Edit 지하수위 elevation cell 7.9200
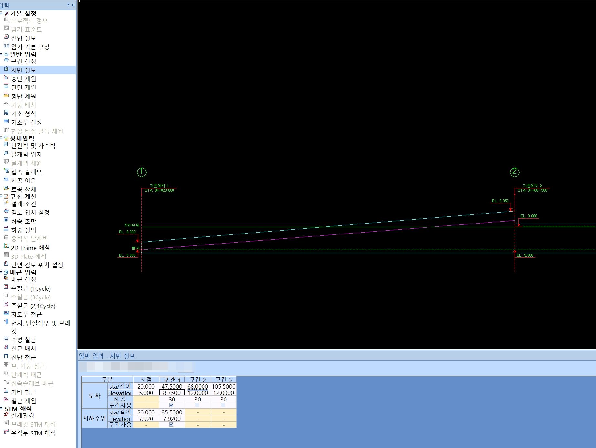596x448 pixels. point(172,419)
